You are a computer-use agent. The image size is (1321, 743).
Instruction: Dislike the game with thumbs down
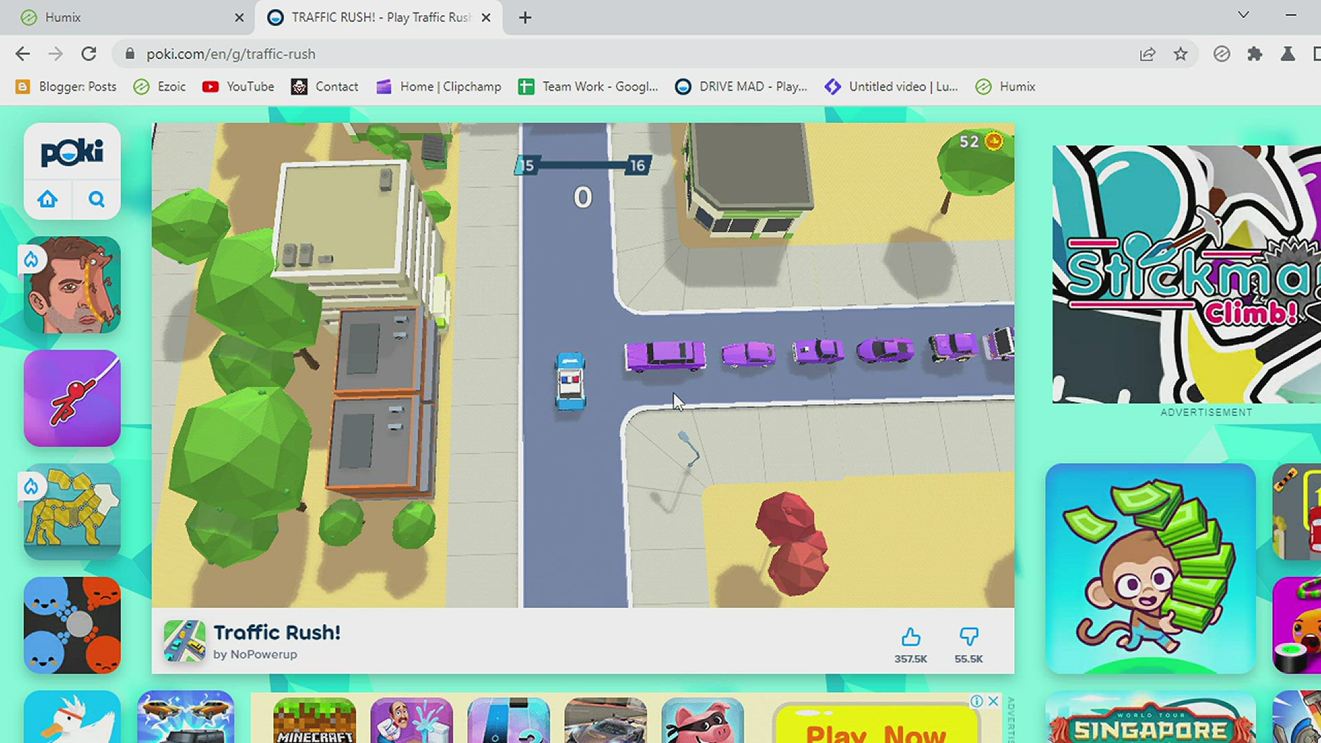pos(968,638)
